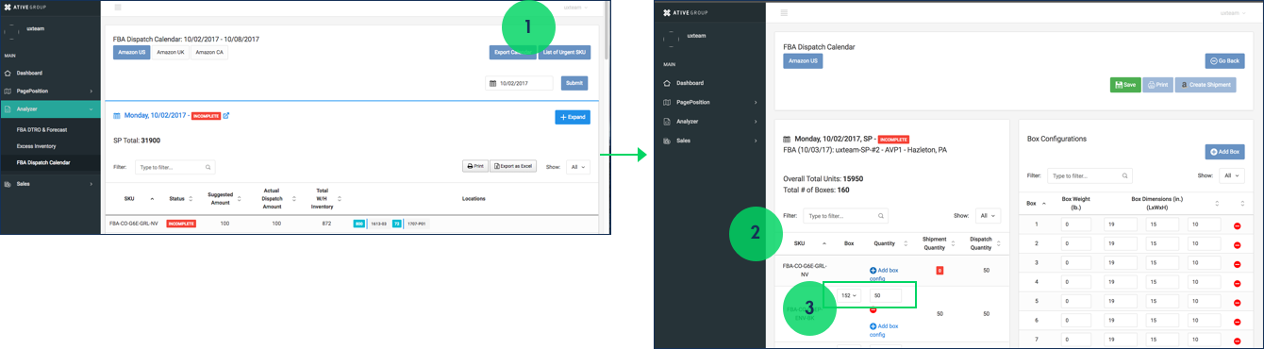Toggle the hamburger menu in right screen

[785, 13]
